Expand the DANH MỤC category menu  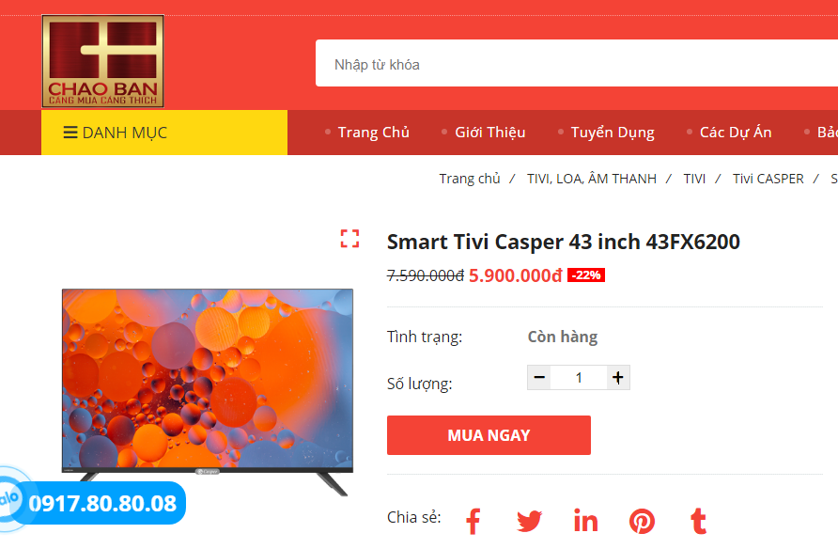[164, 133]
